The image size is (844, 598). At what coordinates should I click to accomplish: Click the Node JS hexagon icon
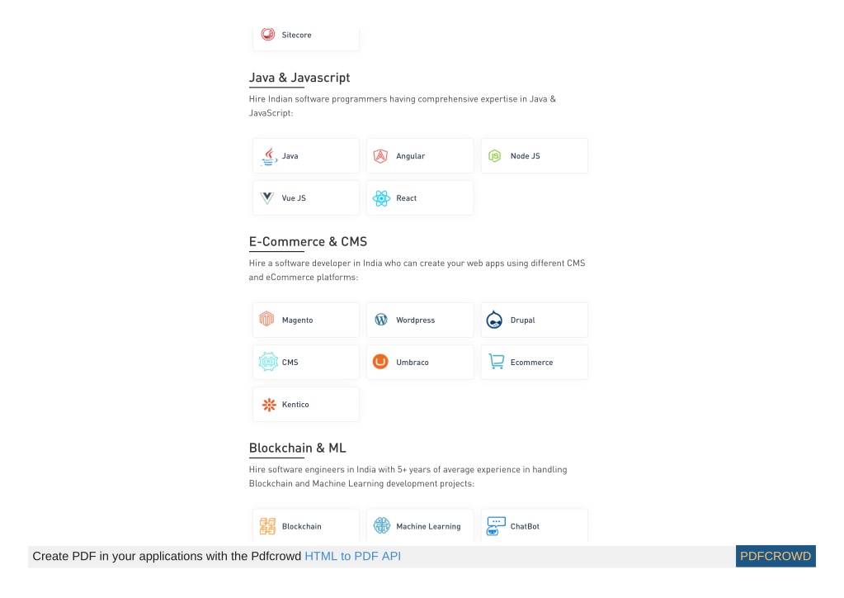click(495, 156)
